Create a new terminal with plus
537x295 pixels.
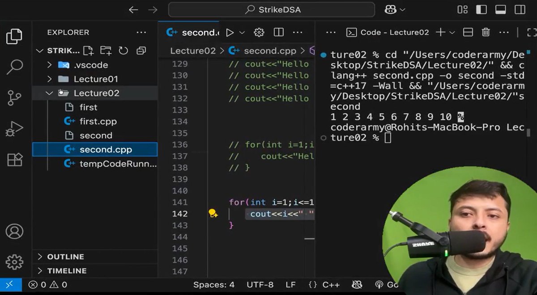[441, 32]
